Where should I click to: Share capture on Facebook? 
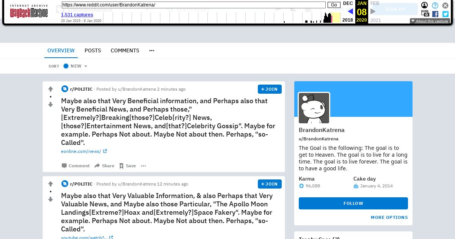(435, 14)
